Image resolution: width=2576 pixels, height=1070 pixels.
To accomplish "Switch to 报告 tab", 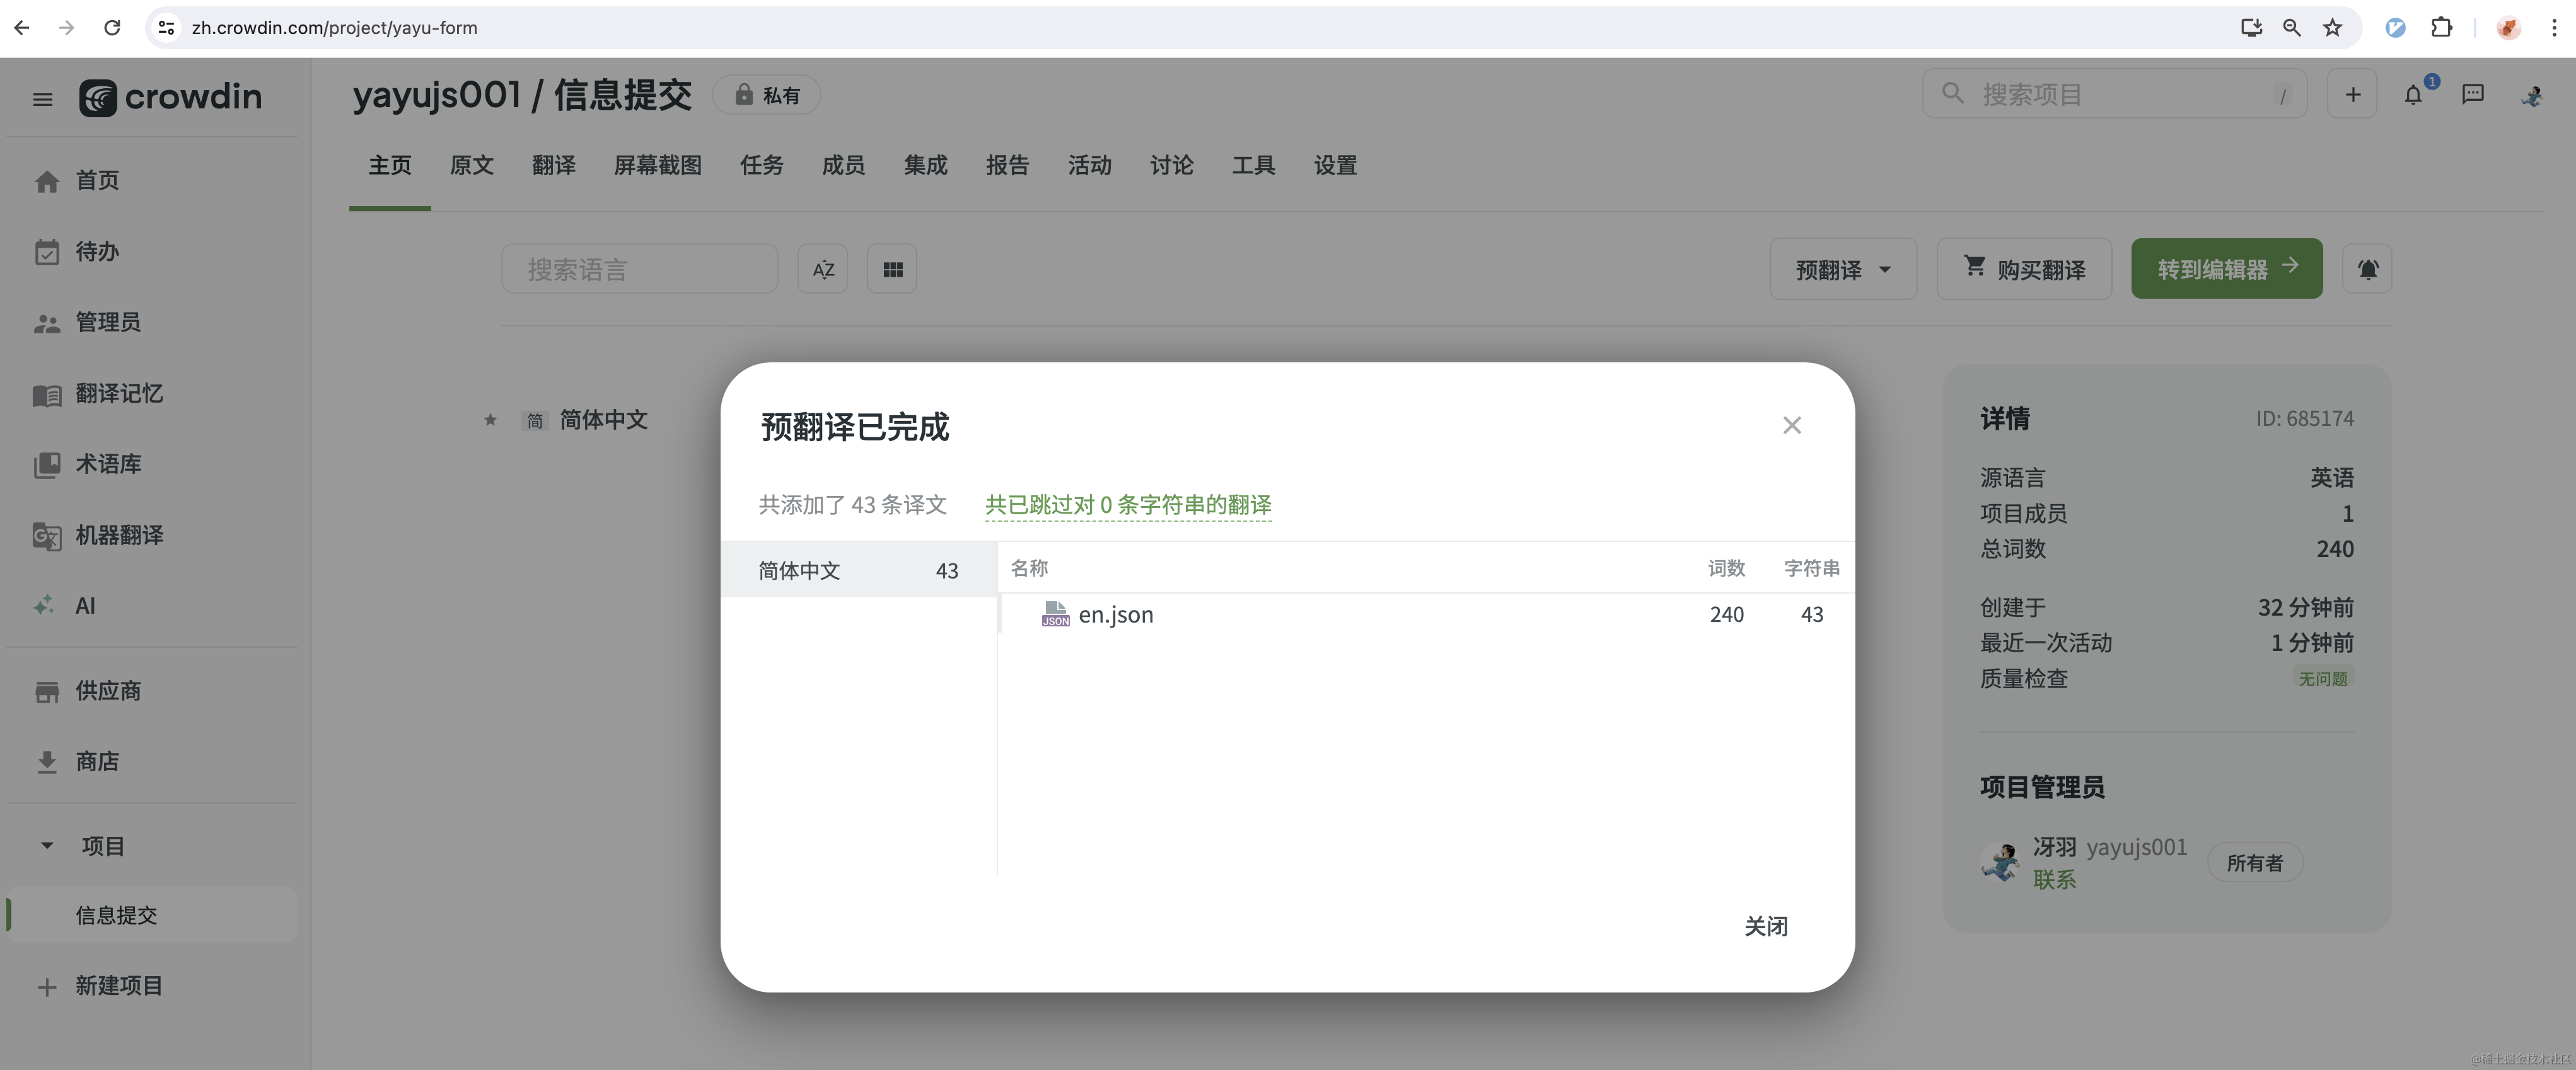I will tap(1006, 166).
